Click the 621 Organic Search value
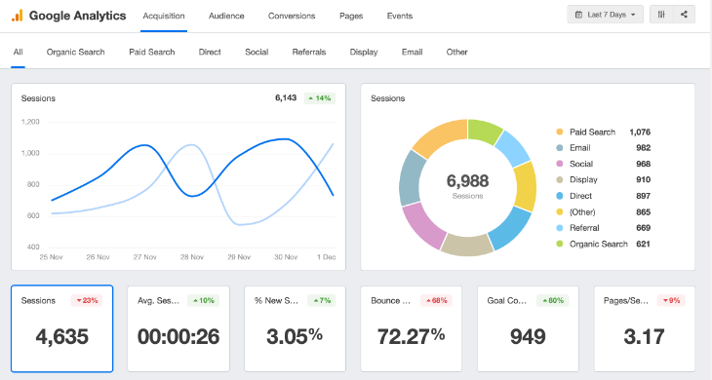The width and height of the screenshot is (712, 380). pos(643,244)
